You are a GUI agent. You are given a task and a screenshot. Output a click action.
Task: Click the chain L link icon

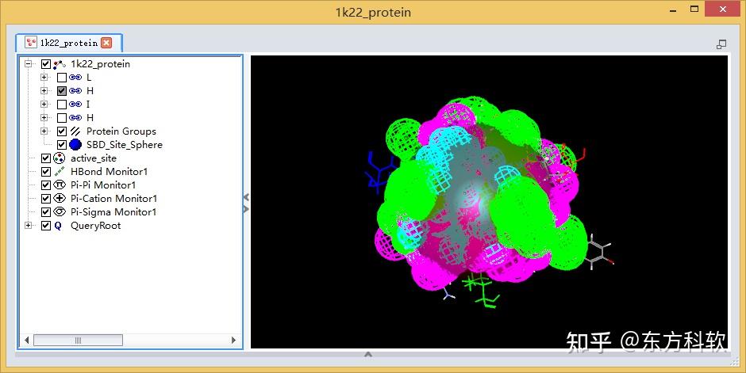[x=75, y=78]
